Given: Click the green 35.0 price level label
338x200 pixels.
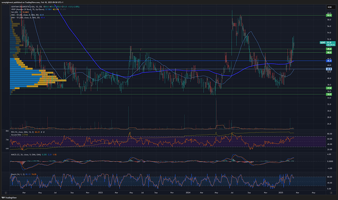Looking at the screenshot, I should point(329,94).
